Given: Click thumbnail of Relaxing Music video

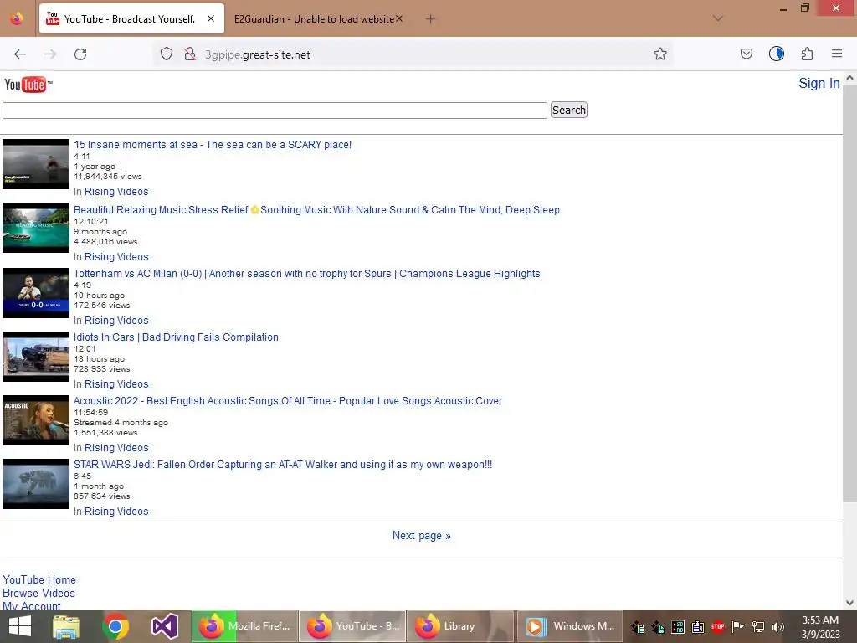Looking at the screenshot, I should click(x=36, y=228).
